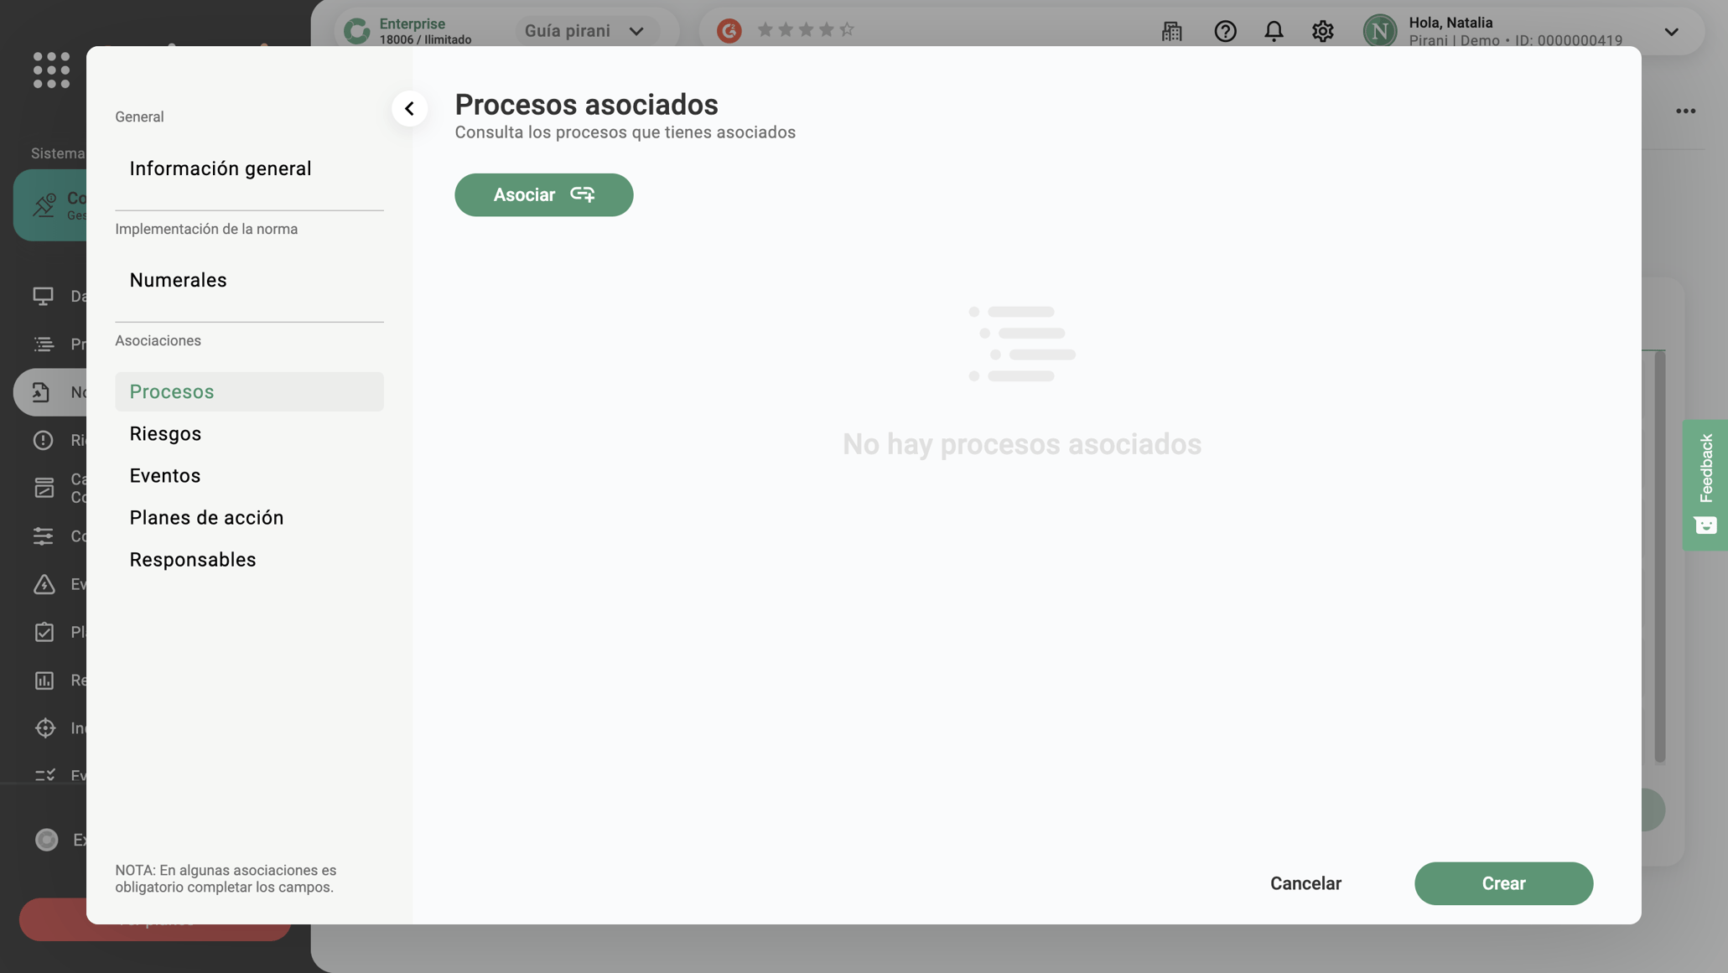The image size is (1728, 973).
Task: Collapse the panel with the back chevron
Action: click(x=410, y=108)
